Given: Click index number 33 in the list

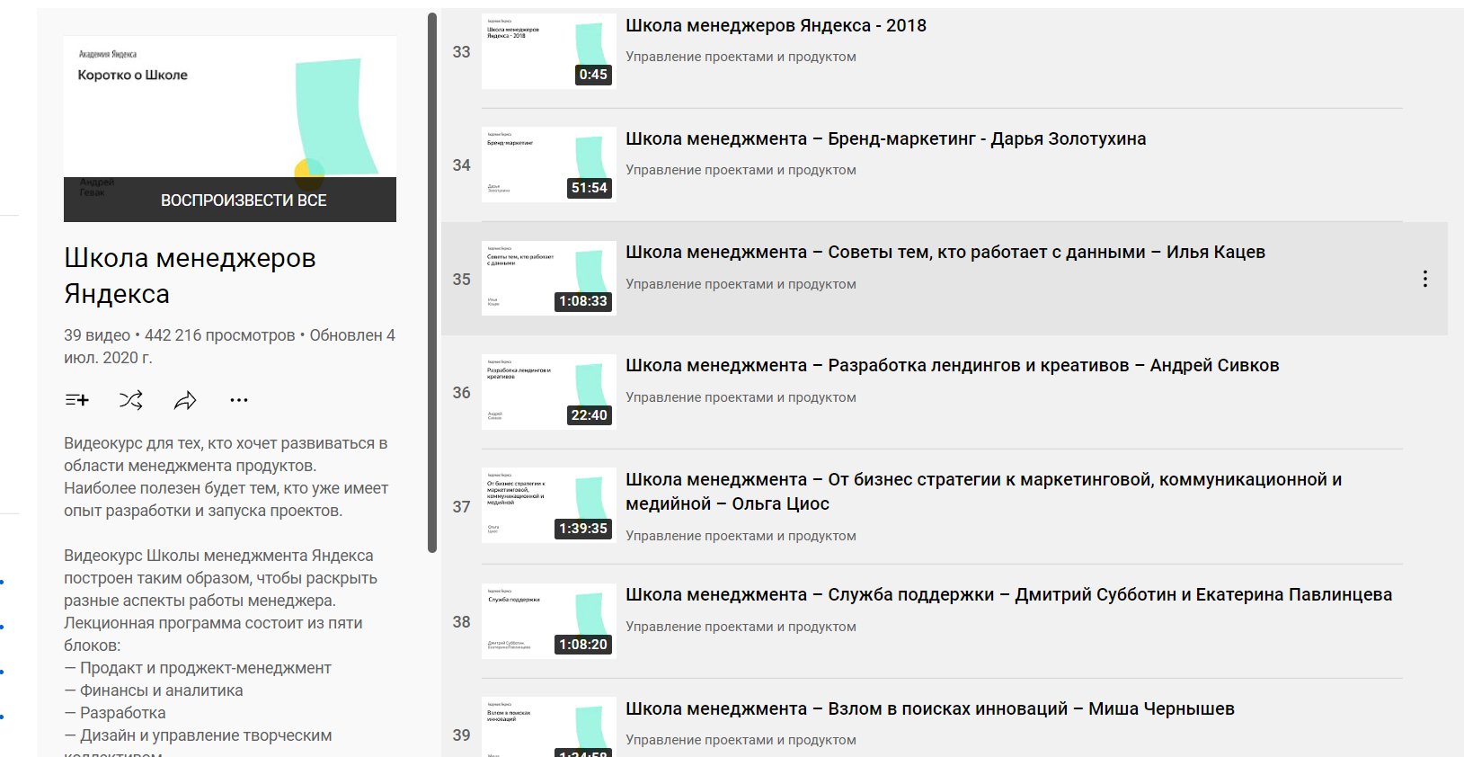Looking at the screenshot, I should pos(461,52).
